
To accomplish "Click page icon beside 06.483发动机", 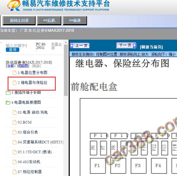I will coord(14,162).
